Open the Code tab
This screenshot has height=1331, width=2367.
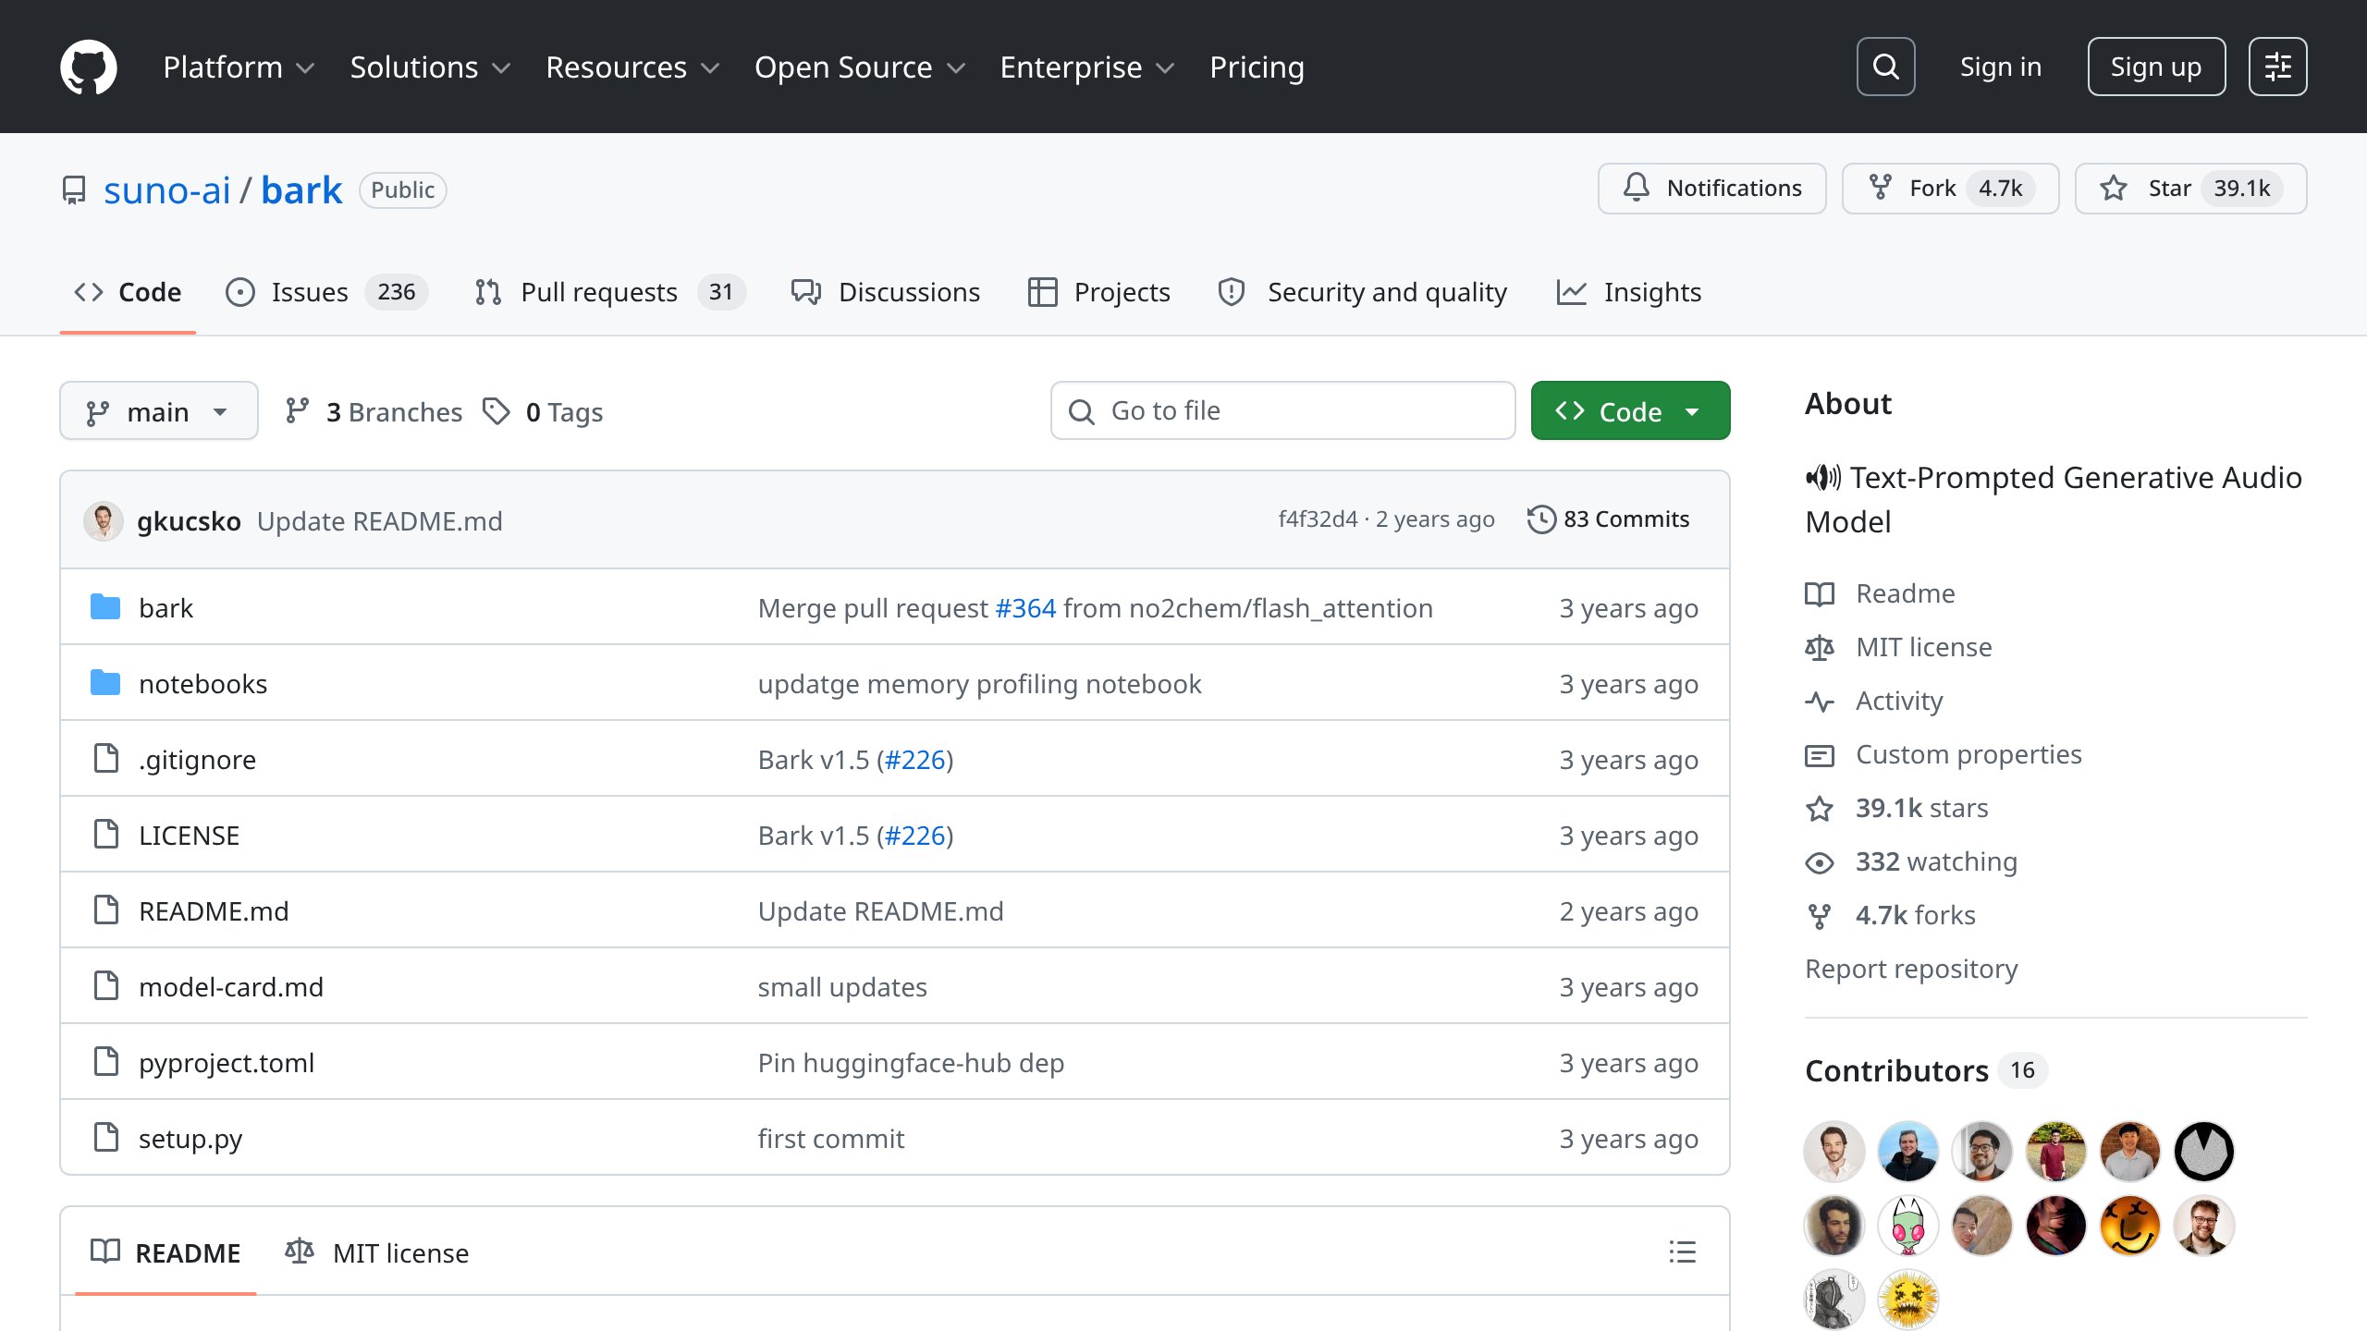[128, 292]
